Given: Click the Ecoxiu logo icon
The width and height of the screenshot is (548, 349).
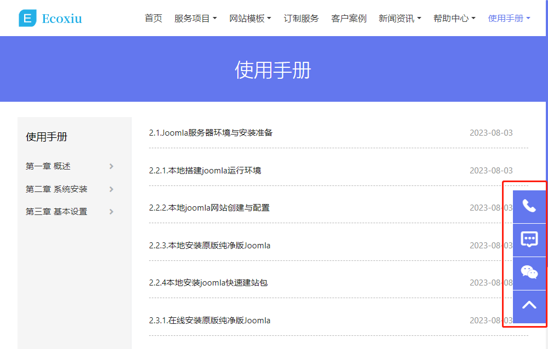Looking at the screenshot, I should click(27, 18).
